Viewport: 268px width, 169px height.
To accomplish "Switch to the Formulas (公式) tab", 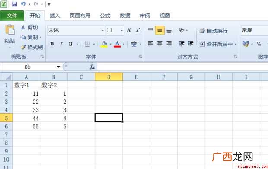I will (105, 16).
